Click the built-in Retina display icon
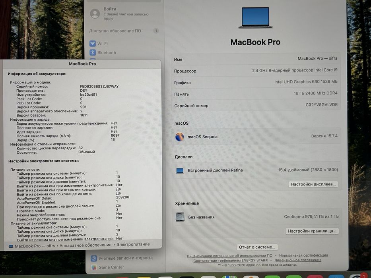Image resolution: width=371 pixels, height=278 pixels. point(180,170)
